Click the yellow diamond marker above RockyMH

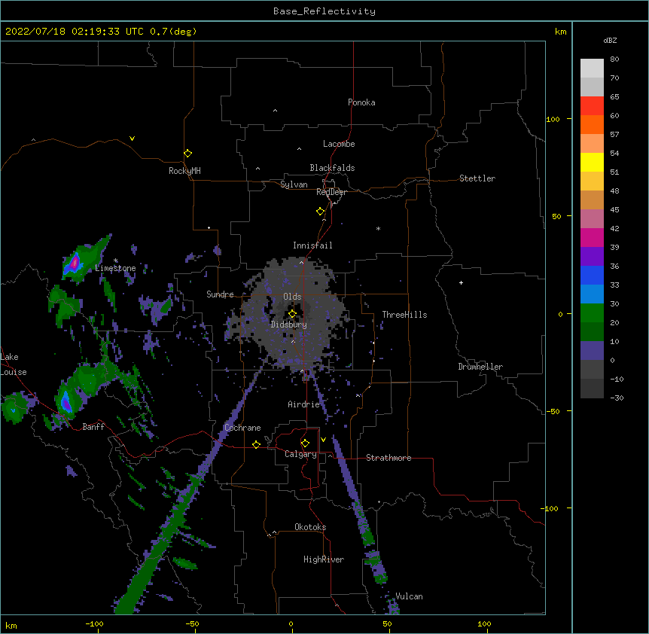(187, 154)
